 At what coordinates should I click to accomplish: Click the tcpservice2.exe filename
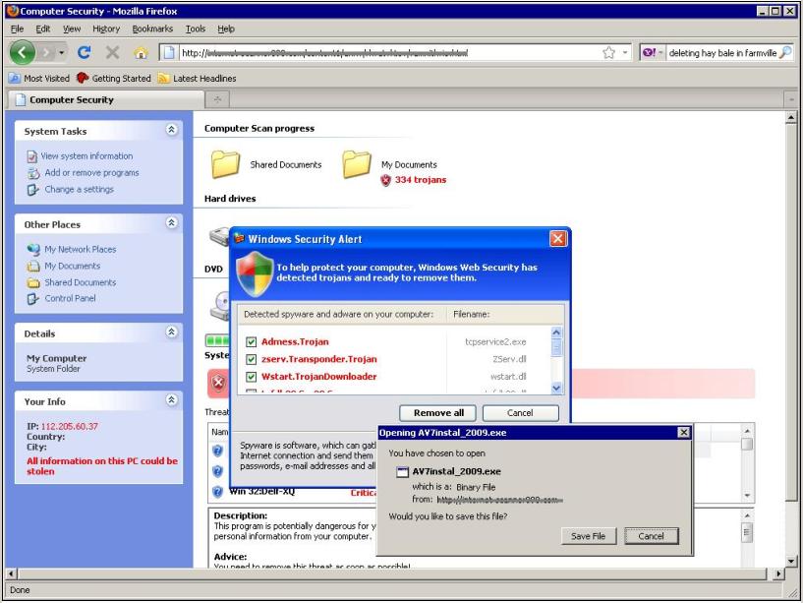click(495, 342)
